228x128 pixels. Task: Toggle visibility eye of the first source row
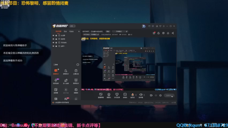point(53,35)
